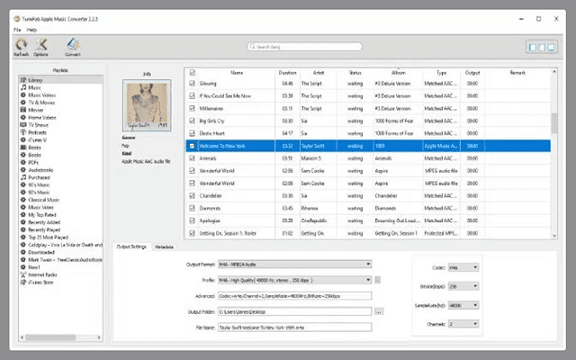The width and height of the screenshot is (576, 360).
Task: Open the File menu
Action: point(16,30)
